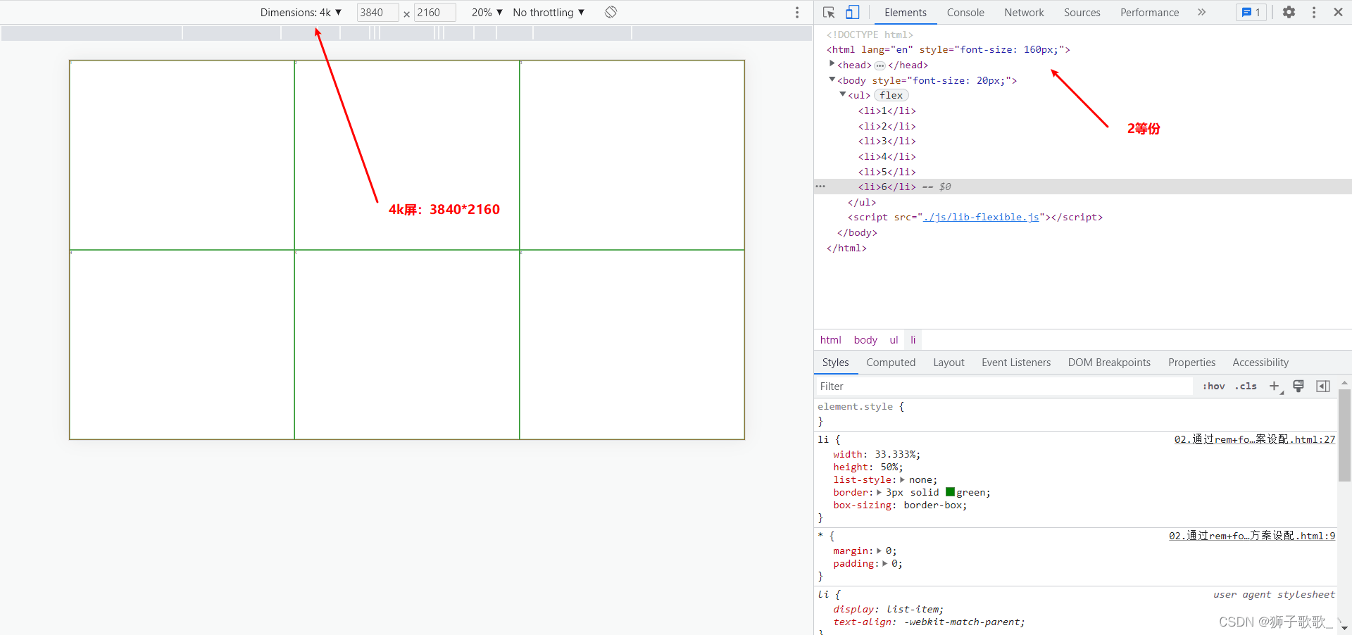
Task: Expand the margin property triangle
Action: [879, 551]
